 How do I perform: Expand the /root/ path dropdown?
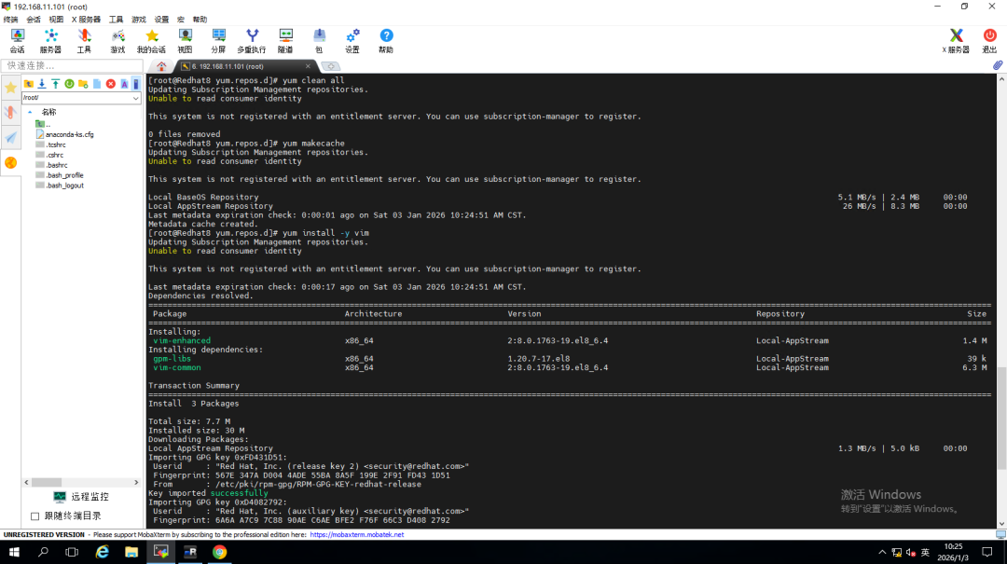[135, 98]
